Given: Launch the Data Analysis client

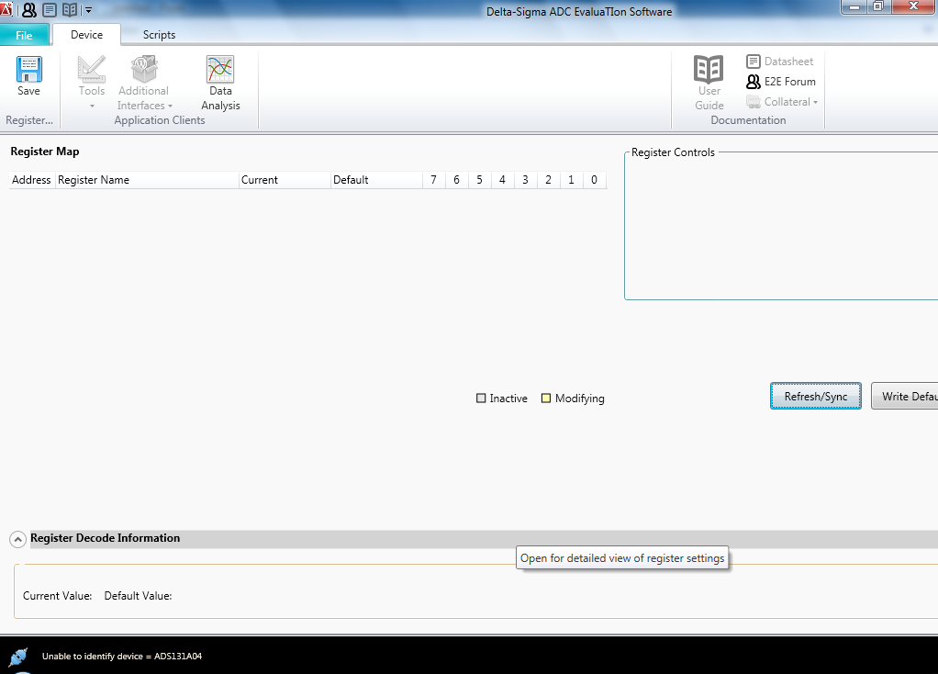Looking at the screenshot, I should point(220,83).
